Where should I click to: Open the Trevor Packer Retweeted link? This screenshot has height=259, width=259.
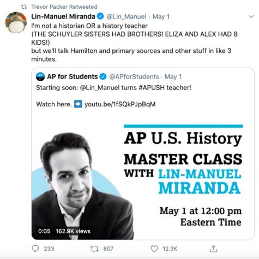pos(64,7)
